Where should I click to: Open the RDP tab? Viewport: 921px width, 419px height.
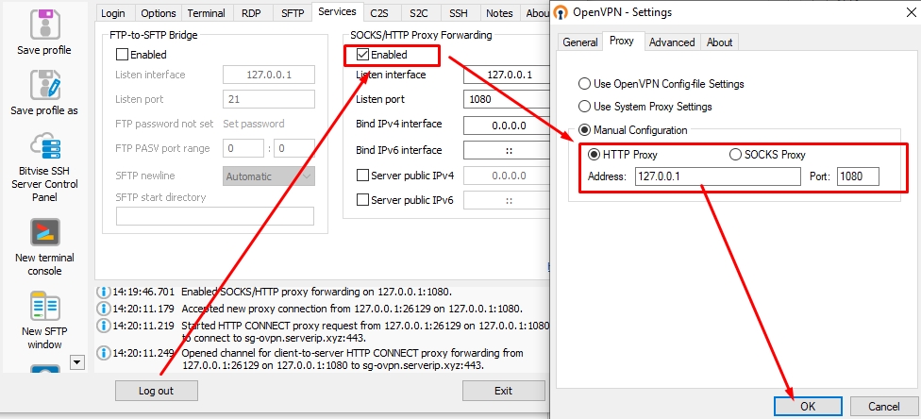(251, 13)
